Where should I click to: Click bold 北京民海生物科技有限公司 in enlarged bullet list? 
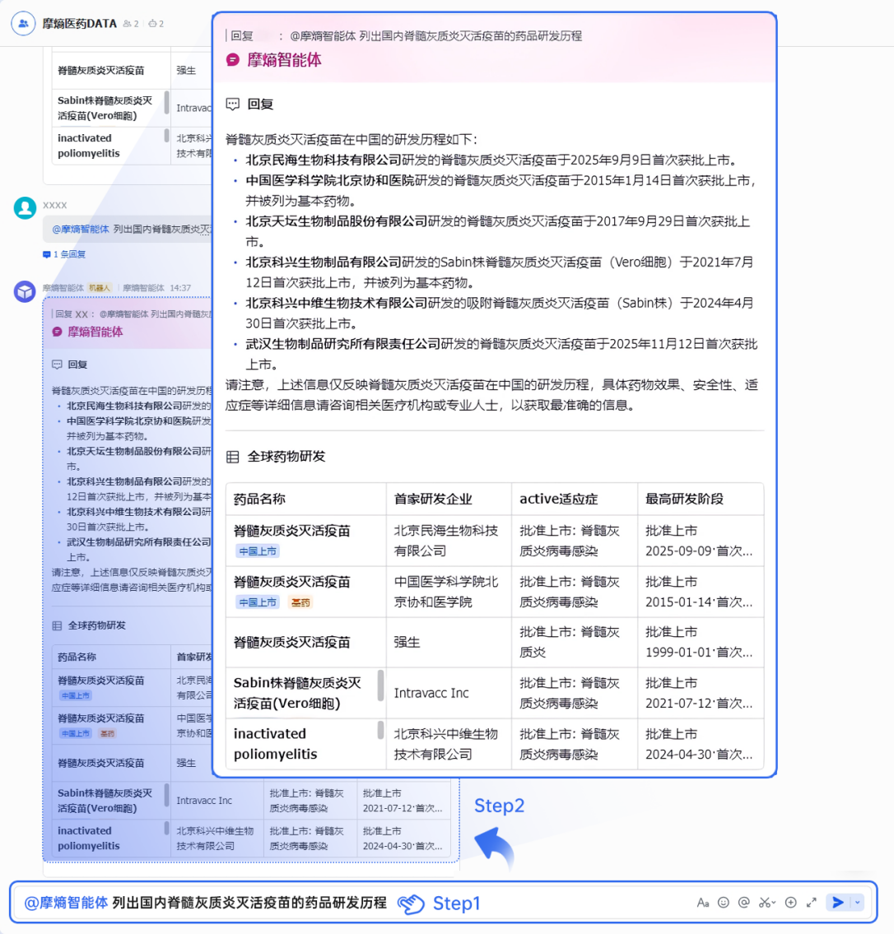(324, 160)
